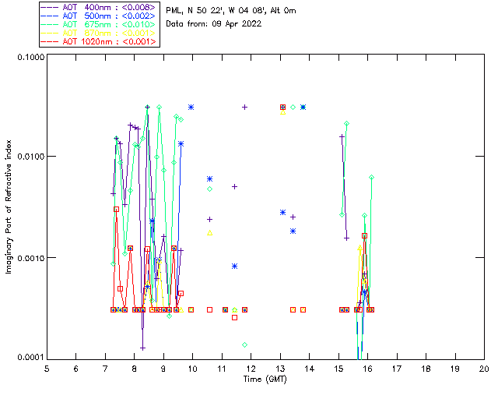The width and height of the screenshot is (498, 399).
Task: Click the x-axis tick label 11
Action: point(222,369)
